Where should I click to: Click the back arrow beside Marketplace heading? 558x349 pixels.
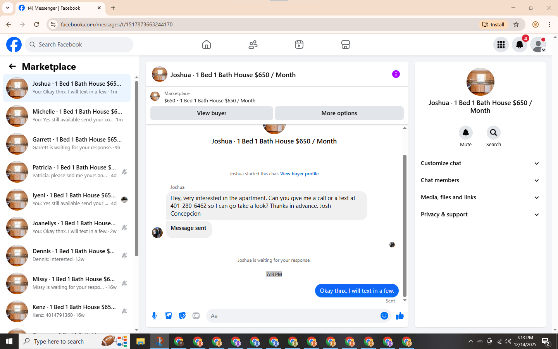click(12, 66)
